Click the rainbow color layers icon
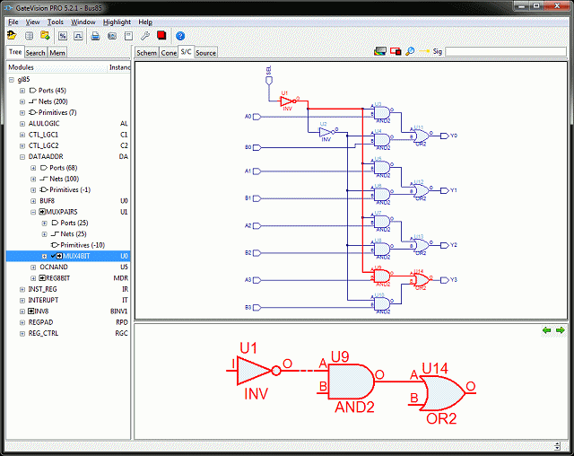The height and width of the screenshot is (456, 574). [380, 51]
